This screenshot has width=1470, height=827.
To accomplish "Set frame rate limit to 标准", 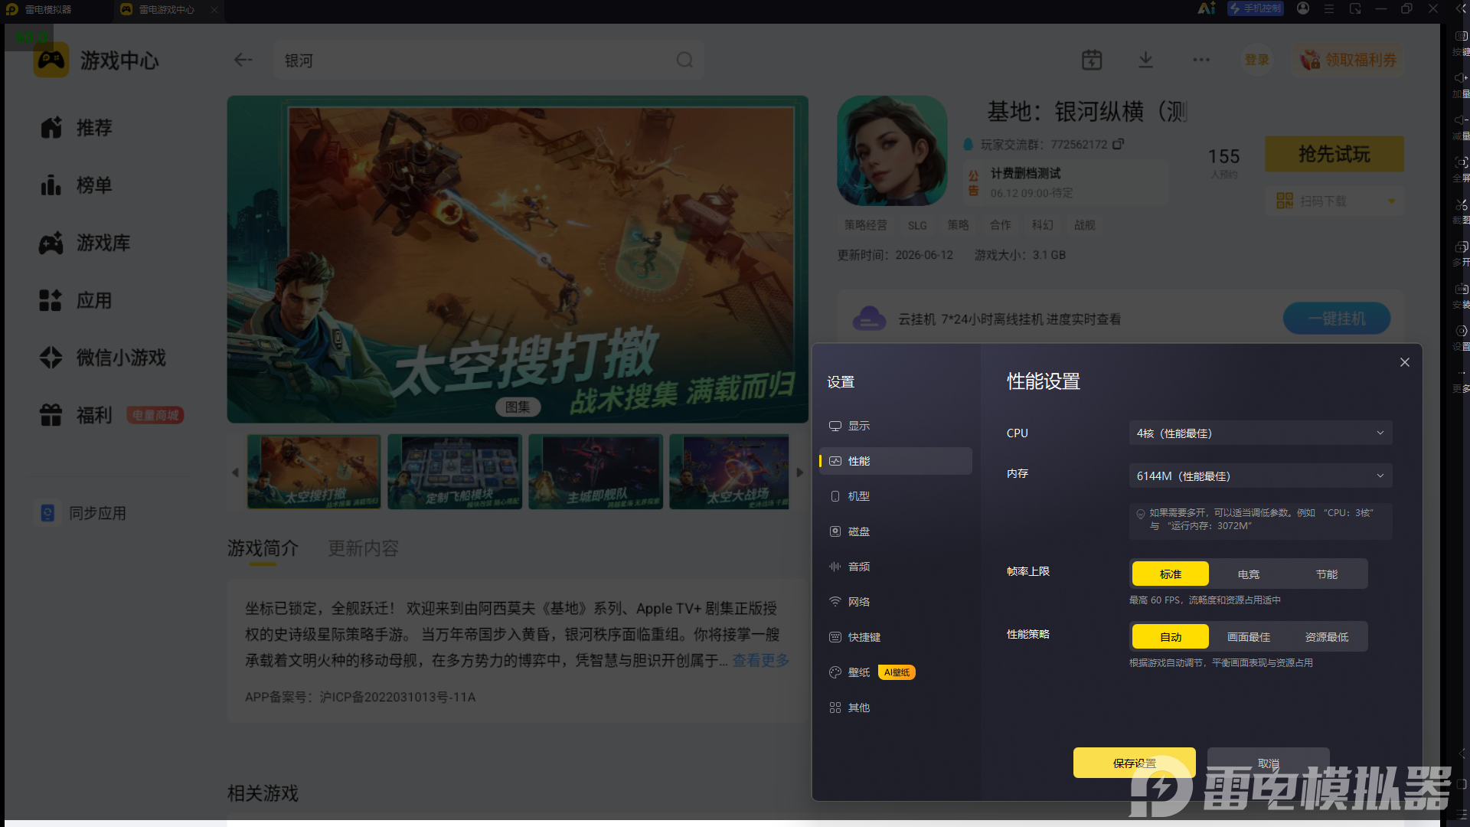I will pos(1171,574).
